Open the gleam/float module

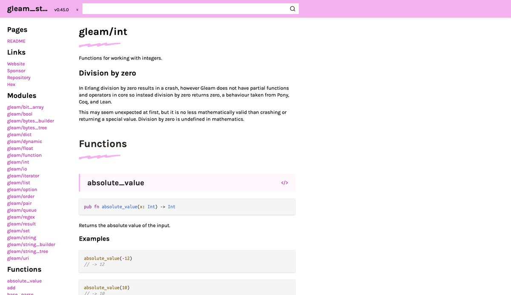(x=20, y=148)
